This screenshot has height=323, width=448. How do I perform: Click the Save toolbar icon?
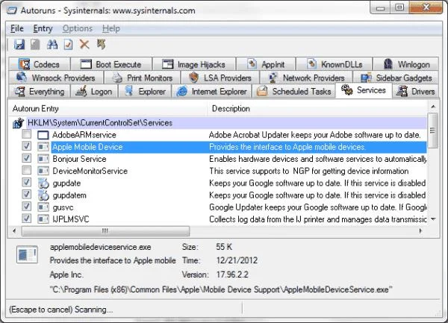pos(19,45)
